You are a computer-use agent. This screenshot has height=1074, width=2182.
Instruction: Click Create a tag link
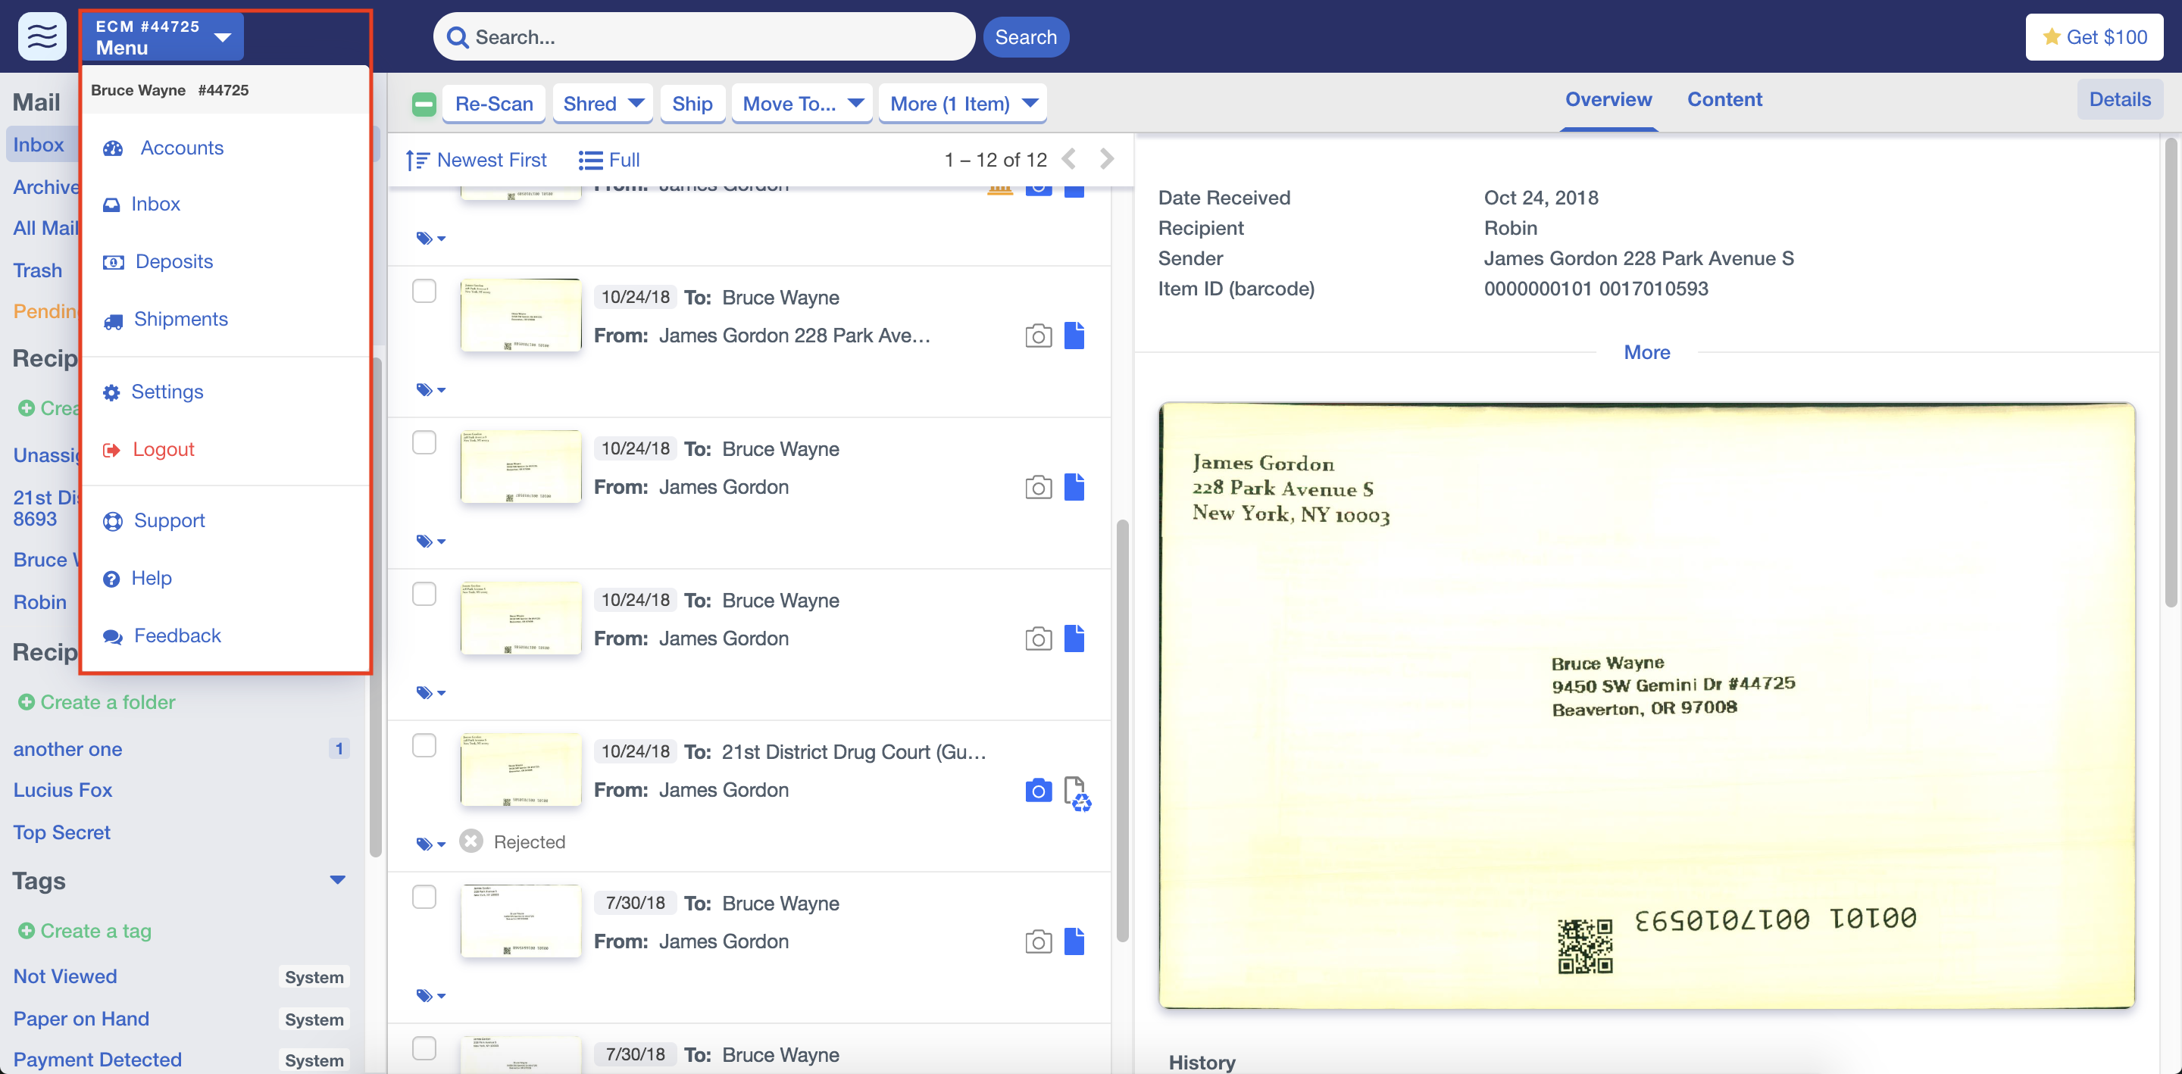tap(85, 932)
